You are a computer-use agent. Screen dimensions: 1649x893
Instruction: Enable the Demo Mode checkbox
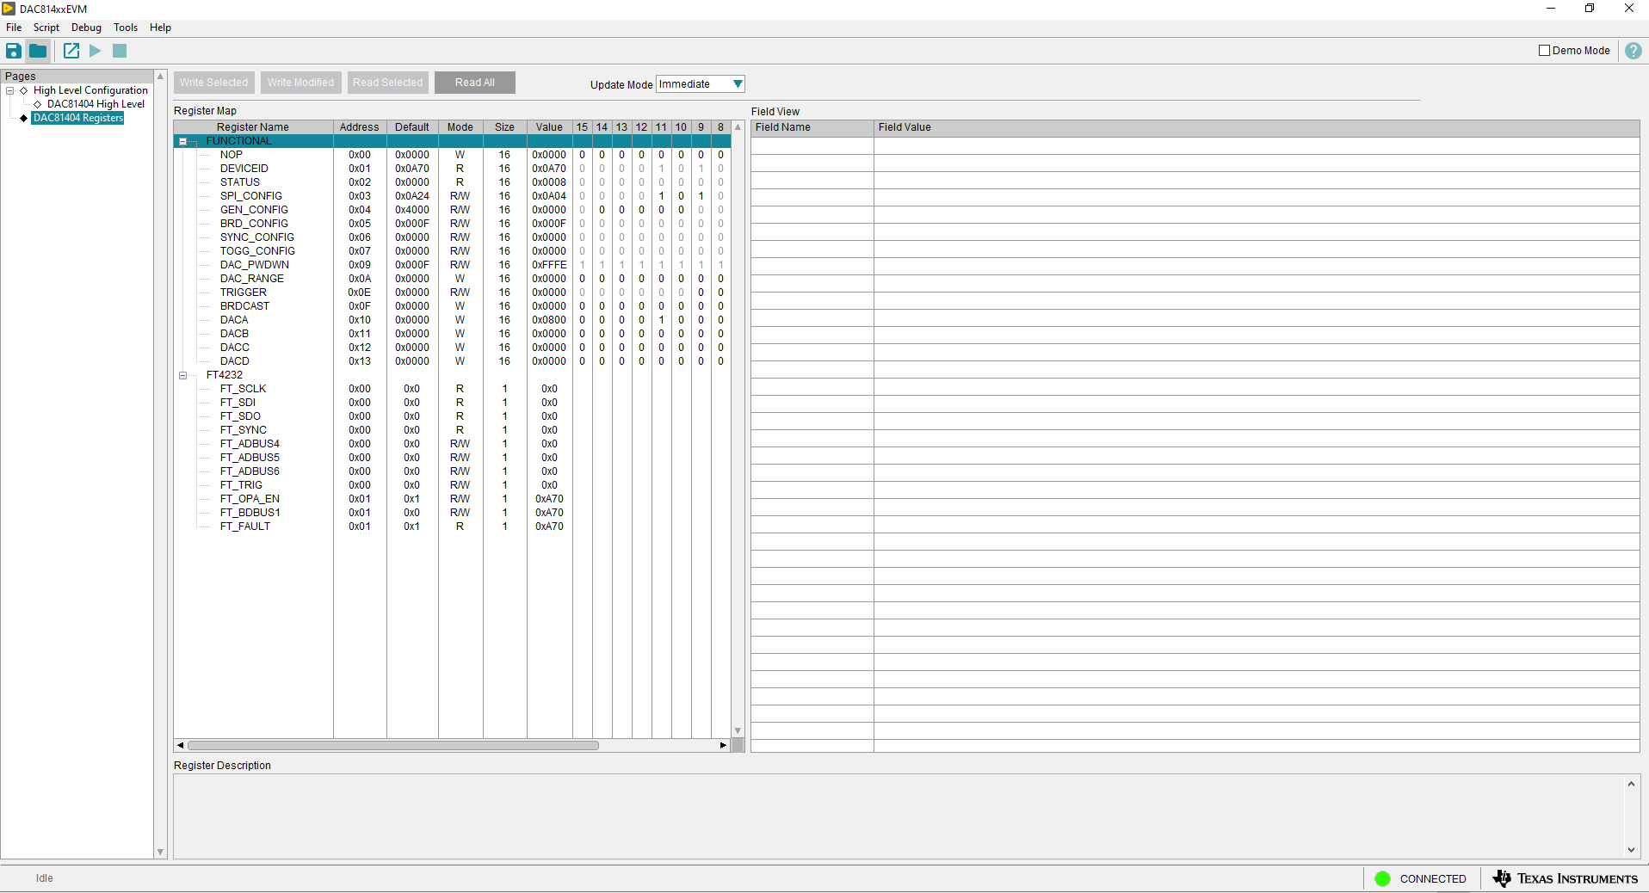[1544, 51]
